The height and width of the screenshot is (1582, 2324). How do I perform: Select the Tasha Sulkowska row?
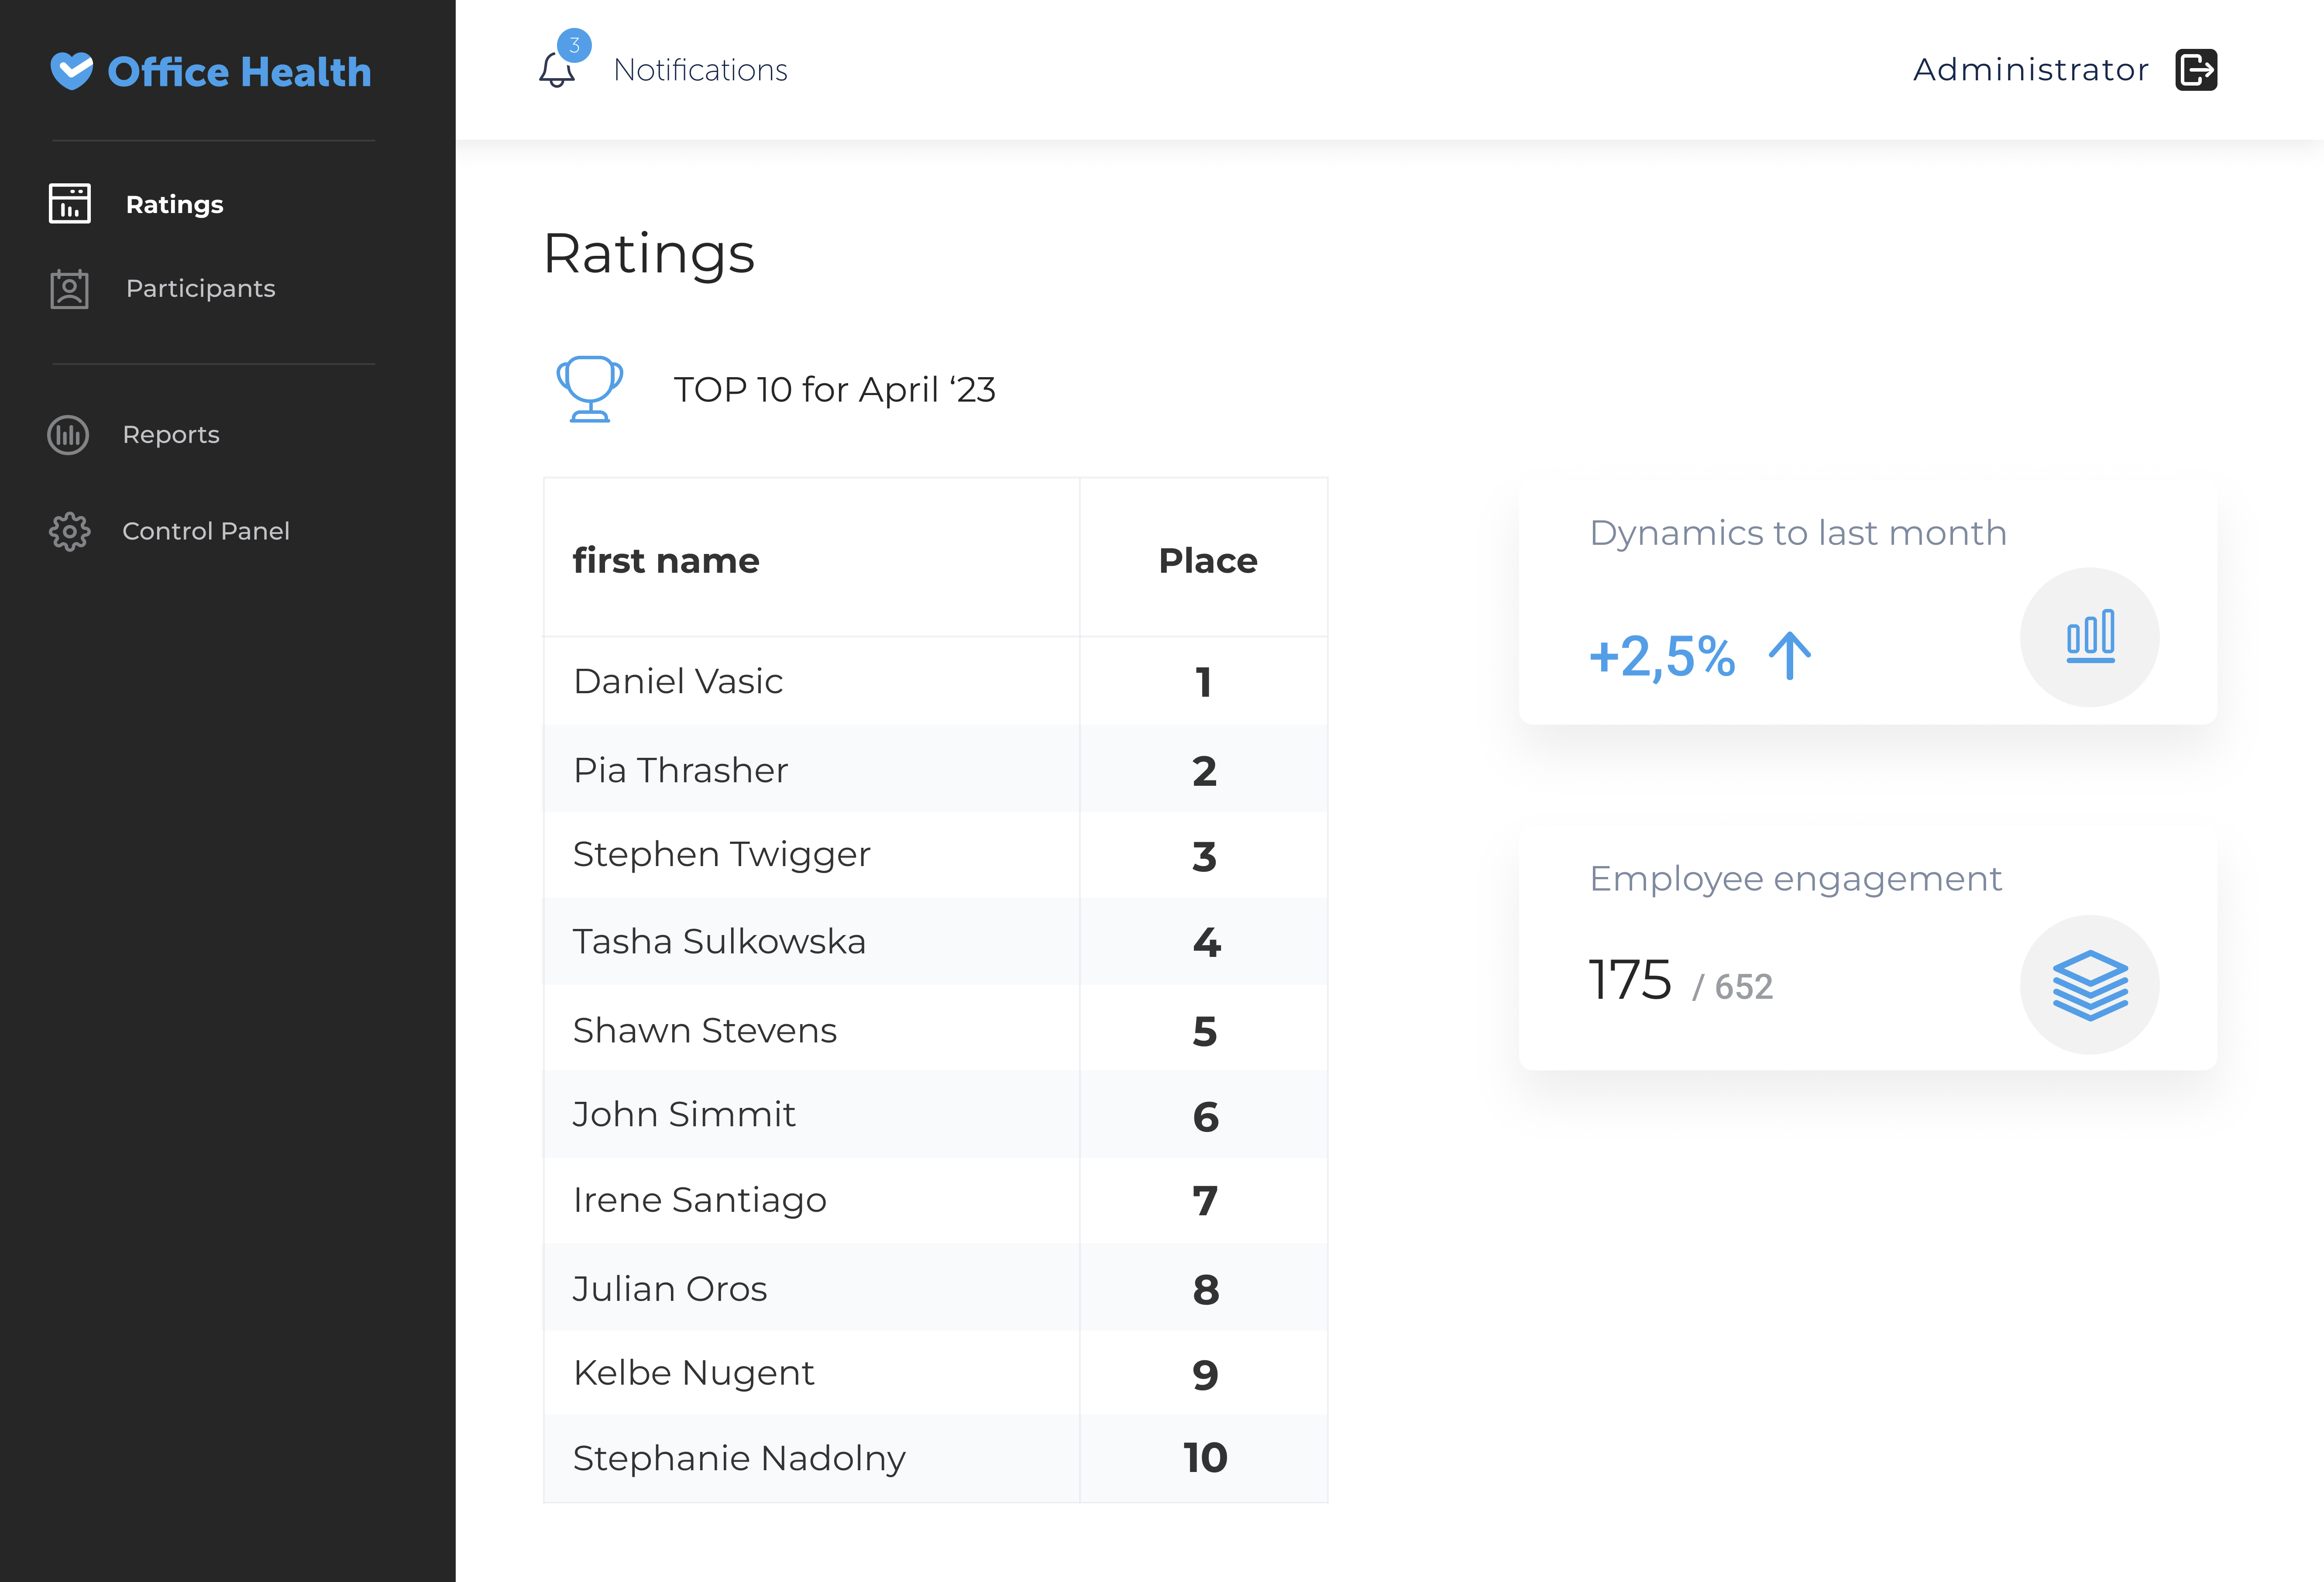(935, 942)
